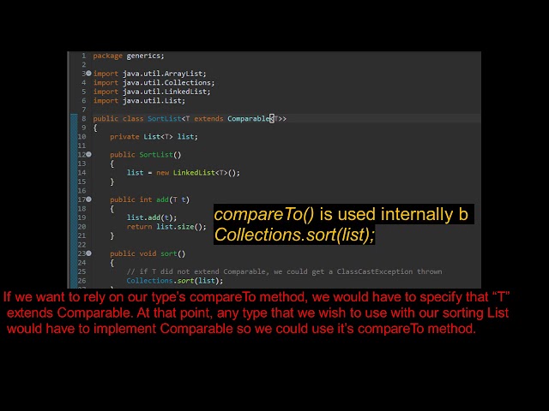
Task: Click the 'import java.util.LinkedList;' line
Action: tap(152, 92)
